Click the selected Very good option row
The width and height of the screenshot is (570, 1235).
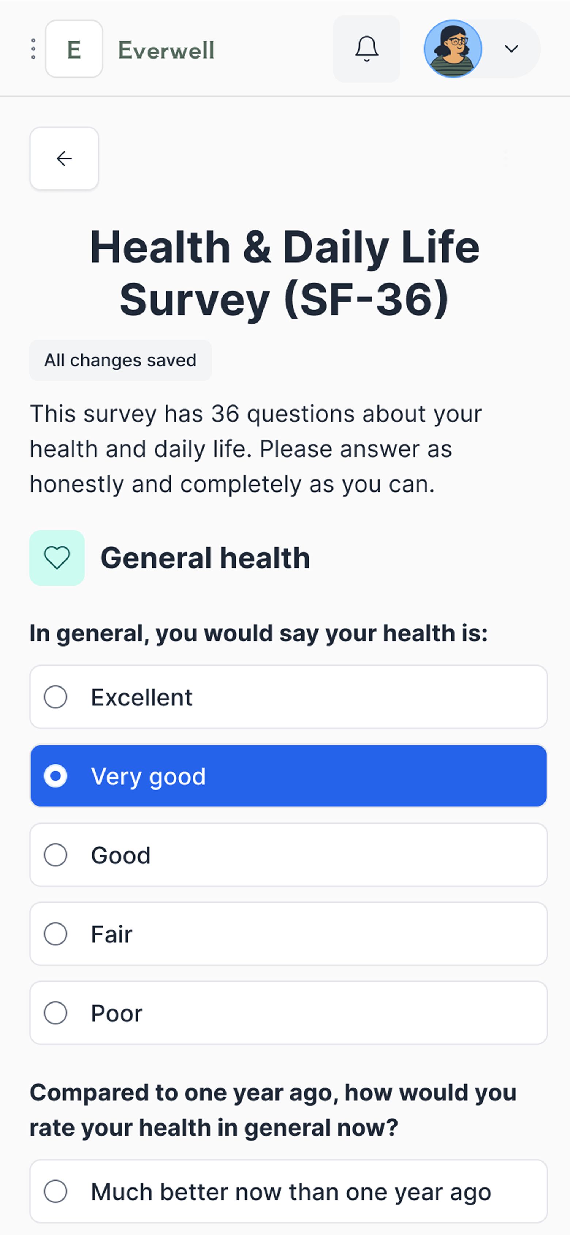pyautogui.click(x=288, y=776)
